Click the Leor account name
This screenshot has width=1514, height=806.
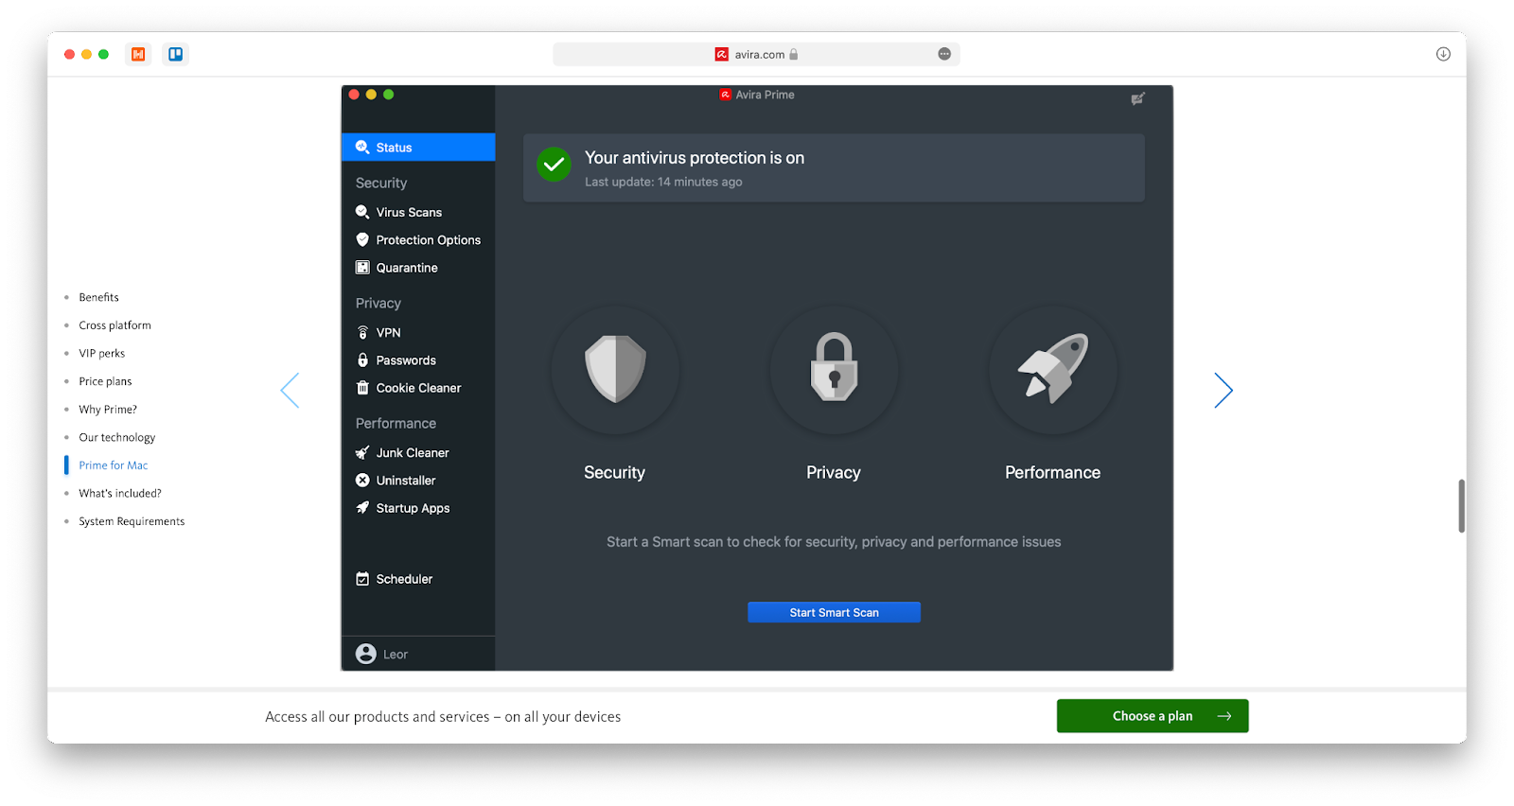[396, 654]
